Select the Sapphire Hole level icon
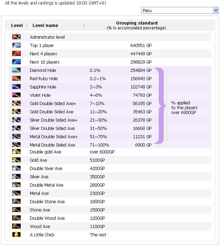This screenshot has height=246, width=220. 16,87
